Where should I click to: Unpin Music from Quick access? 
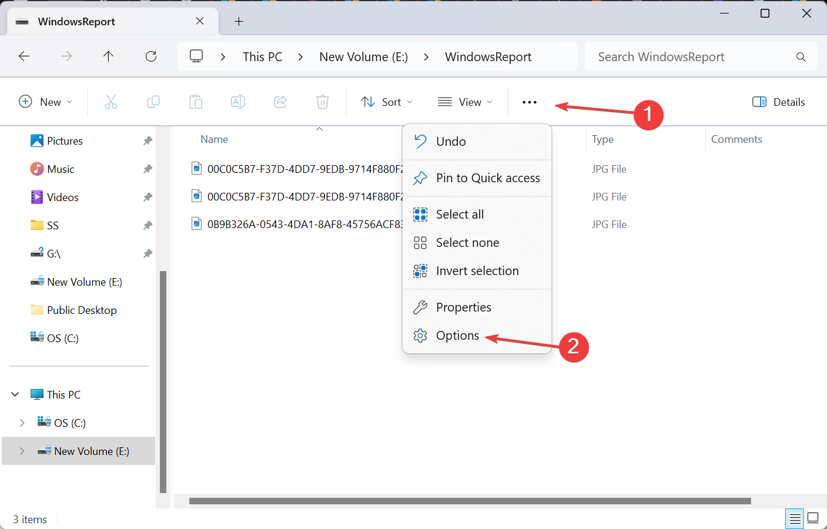click(148, 169)
